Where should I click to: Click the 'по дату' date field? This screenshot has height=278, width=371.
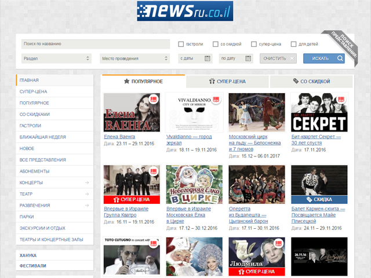236,58
